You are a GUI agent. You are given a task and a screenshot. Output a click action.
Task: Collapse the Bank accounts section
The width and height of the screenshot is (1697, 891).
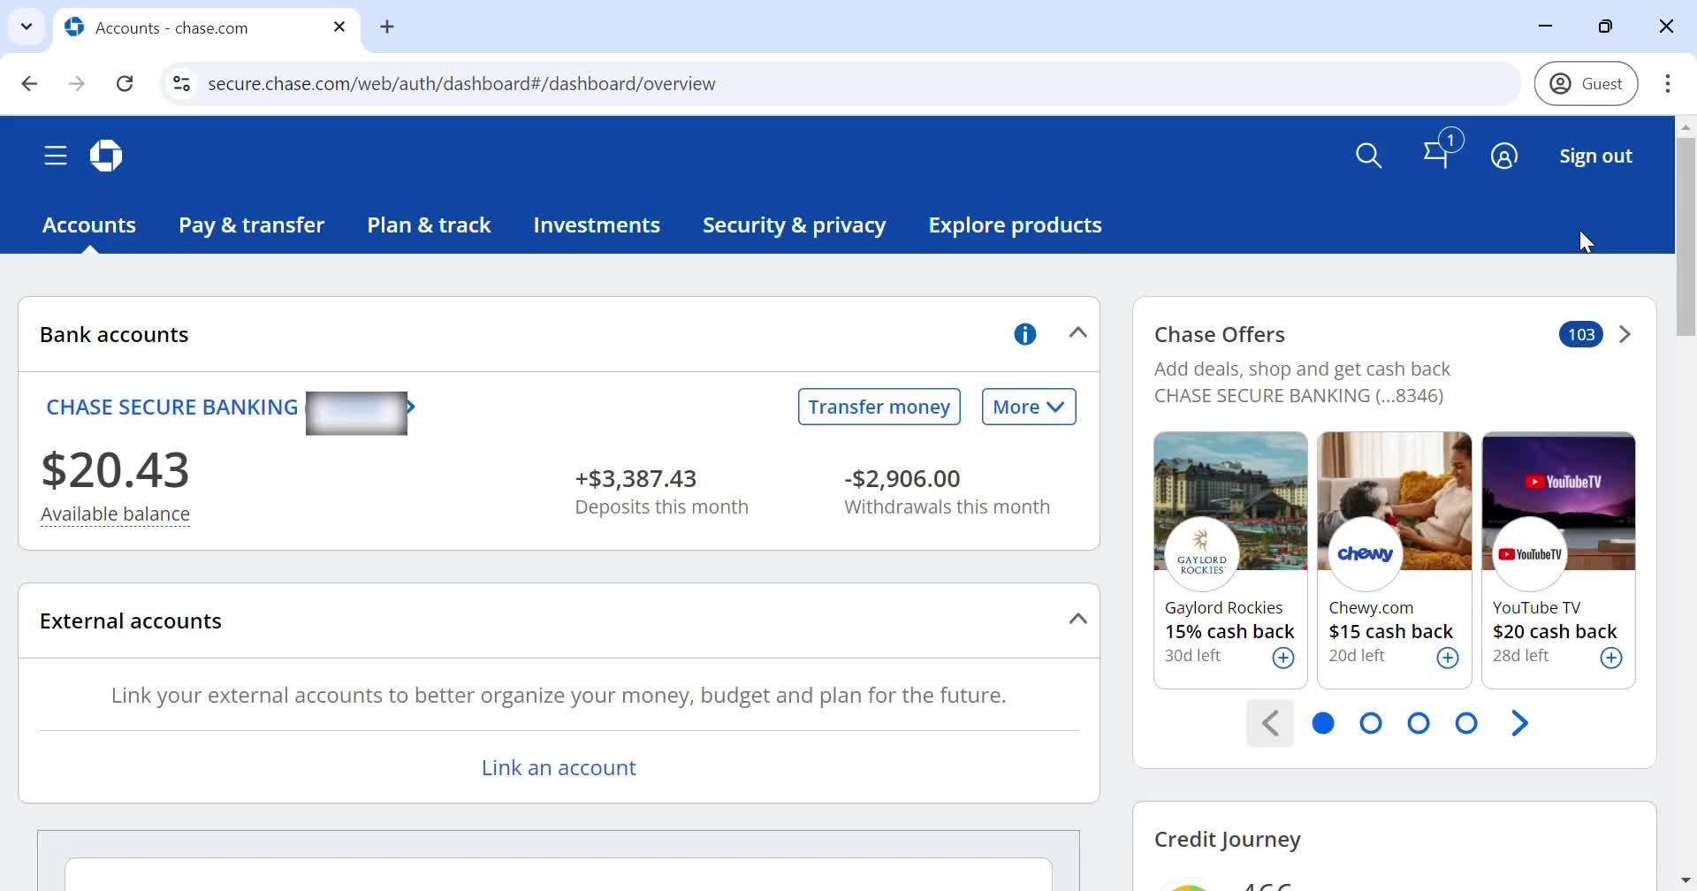pyautogui.click(x=1077, y=333)
